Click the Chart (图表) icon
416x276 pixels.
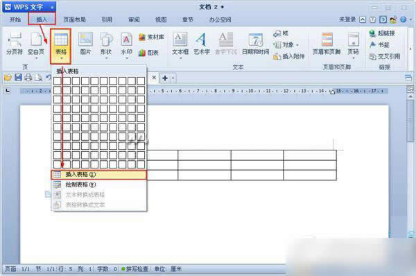pyautogui.click(x=148, y=53)
